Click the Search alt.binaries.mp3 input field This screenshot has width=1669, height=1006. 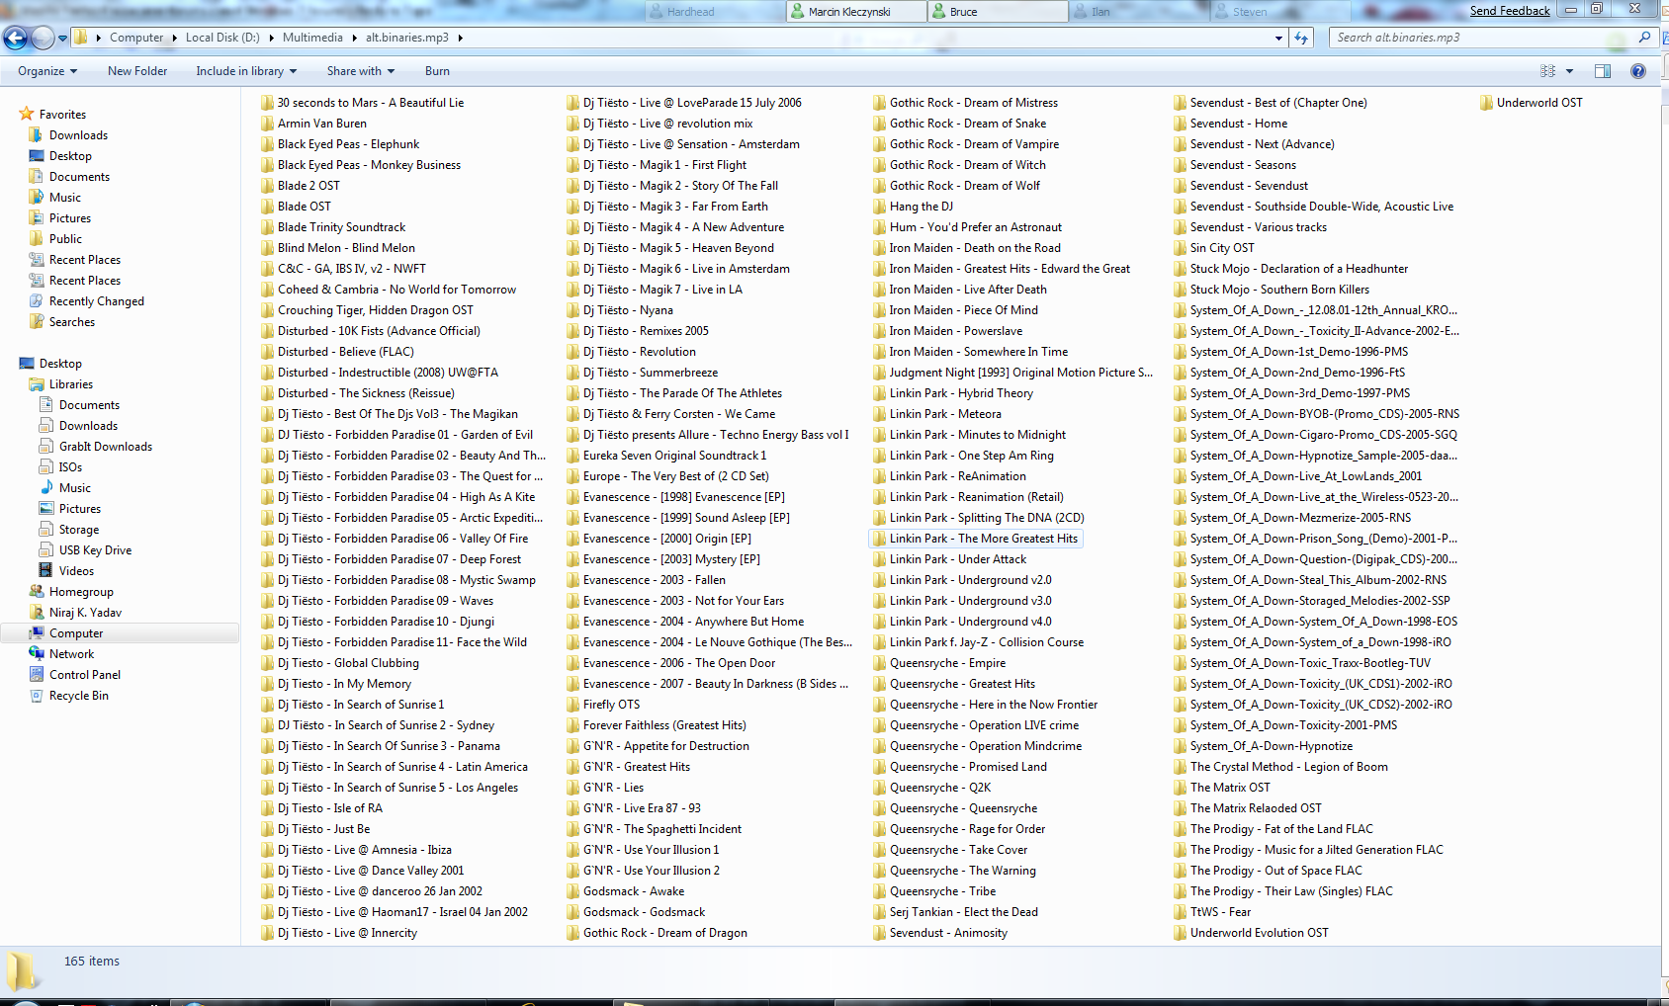tap(1483, 38)
